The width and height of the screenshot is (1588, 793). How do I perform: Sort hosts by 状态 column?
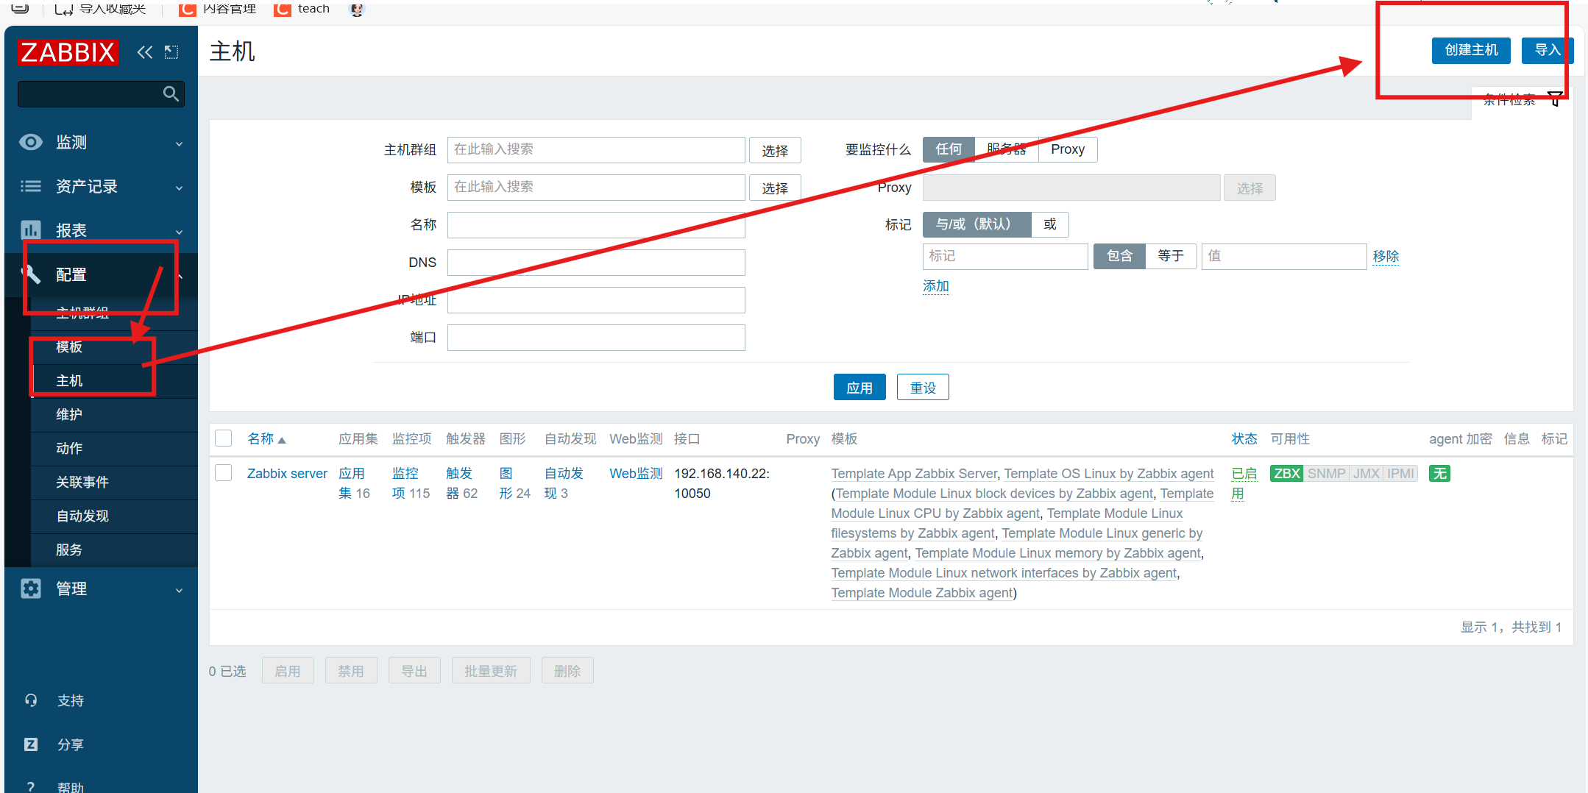pyautogui.click(x=1244, y=439)
